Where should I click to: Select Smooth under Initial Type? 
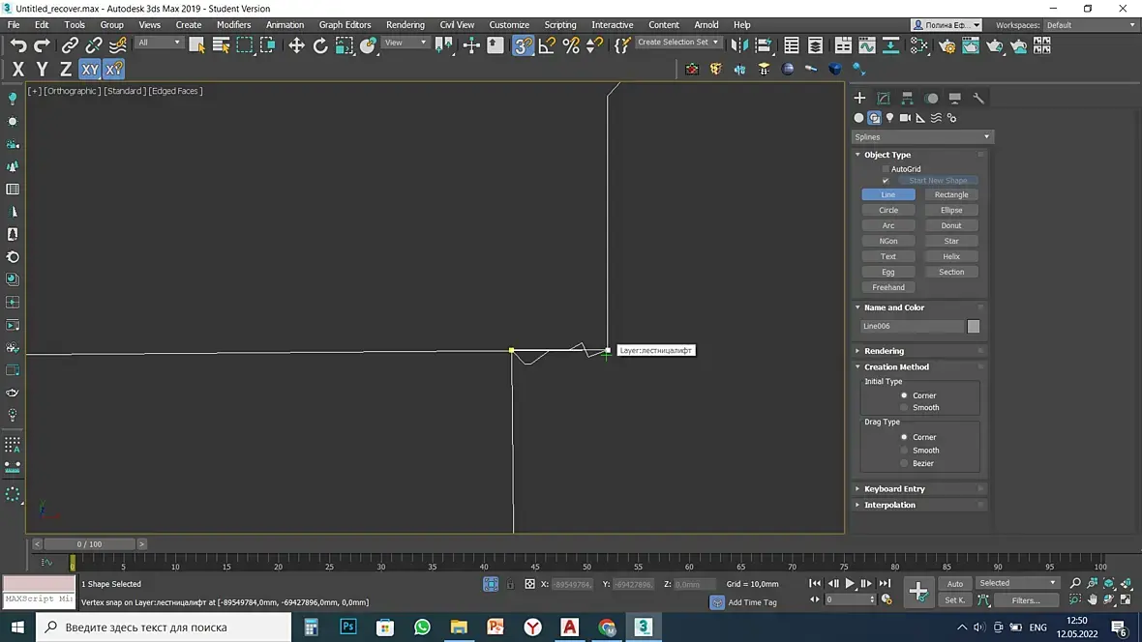(904, 408)
